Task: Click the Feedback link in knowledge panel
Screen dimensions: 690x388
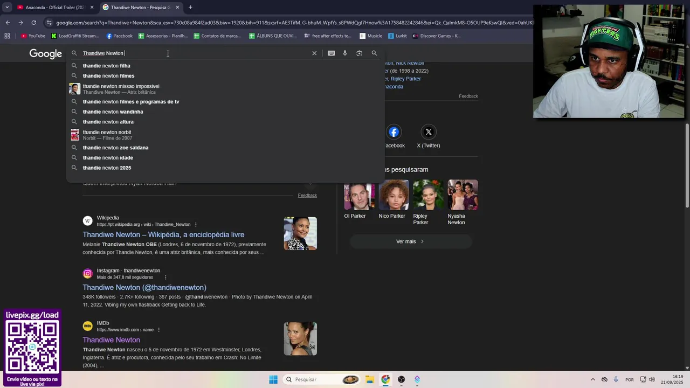Action: click(x=468, y=96)
